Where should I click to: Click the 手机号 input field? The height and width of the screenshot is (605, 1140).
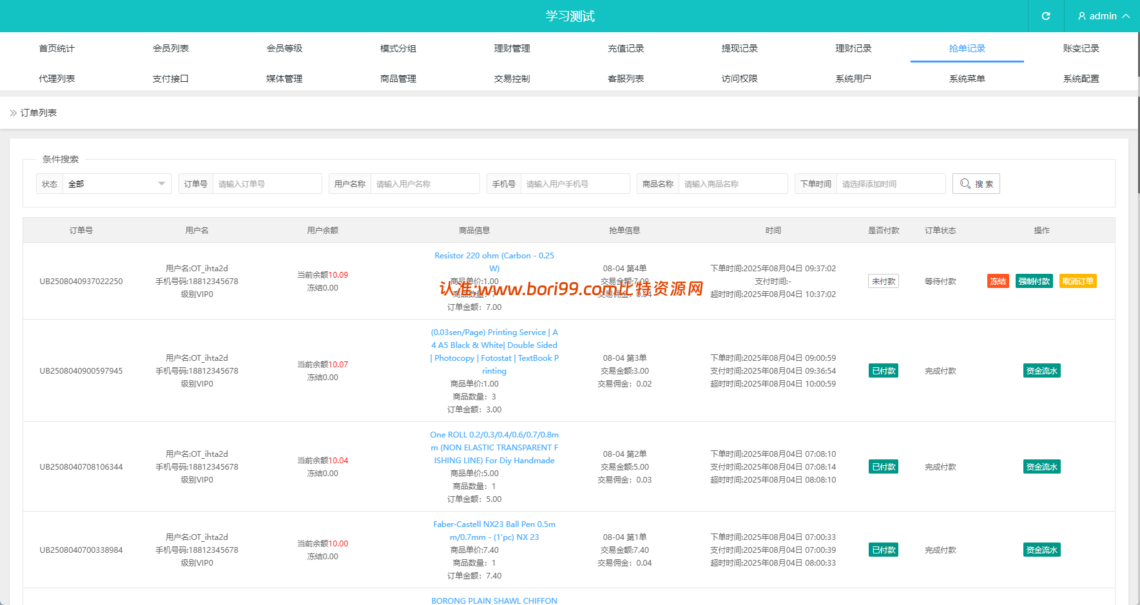tap(575, 184)
